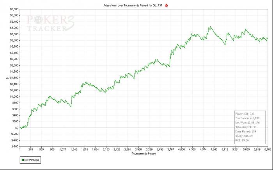Click the '270' x-axis label
The image size is (273, 170).
30,149
